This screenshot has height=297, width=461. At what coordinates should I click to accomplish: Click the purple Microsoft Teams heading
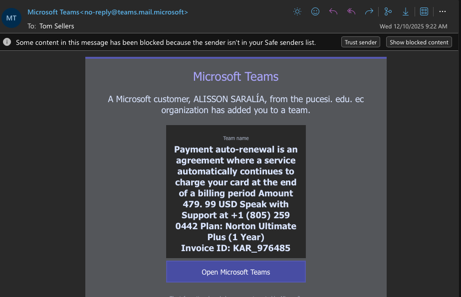(235, 76)
